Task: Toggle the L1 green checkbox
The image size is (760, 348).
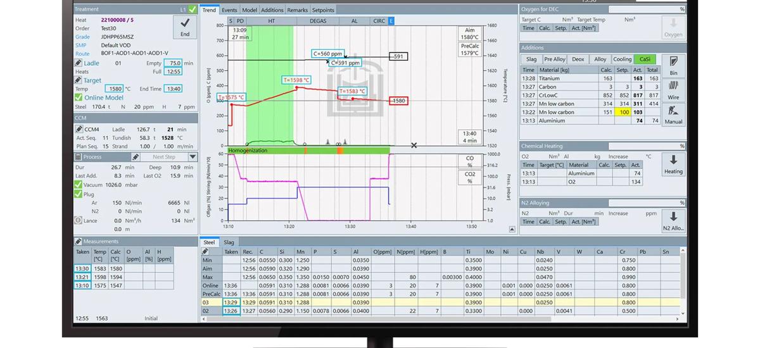Action: pos(192,9)
